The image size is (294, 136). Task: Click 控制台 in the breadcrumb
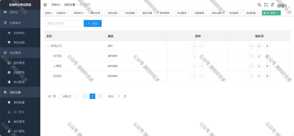pyautogui.click(x=56, y=5)
